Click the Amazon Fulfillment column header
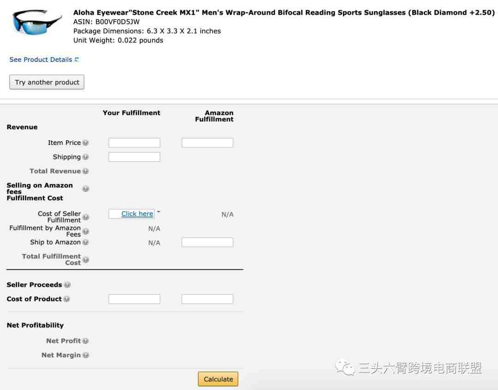The image size is (498, 390). click(x=214, y=116)
